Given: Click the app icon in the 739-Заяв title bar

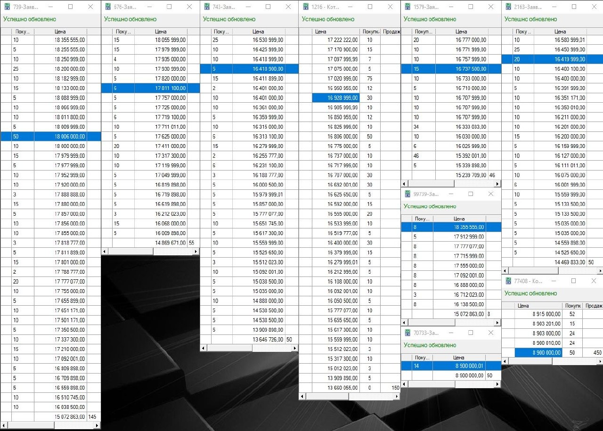Looking at the screenshot, I should [x=7, y=7].
